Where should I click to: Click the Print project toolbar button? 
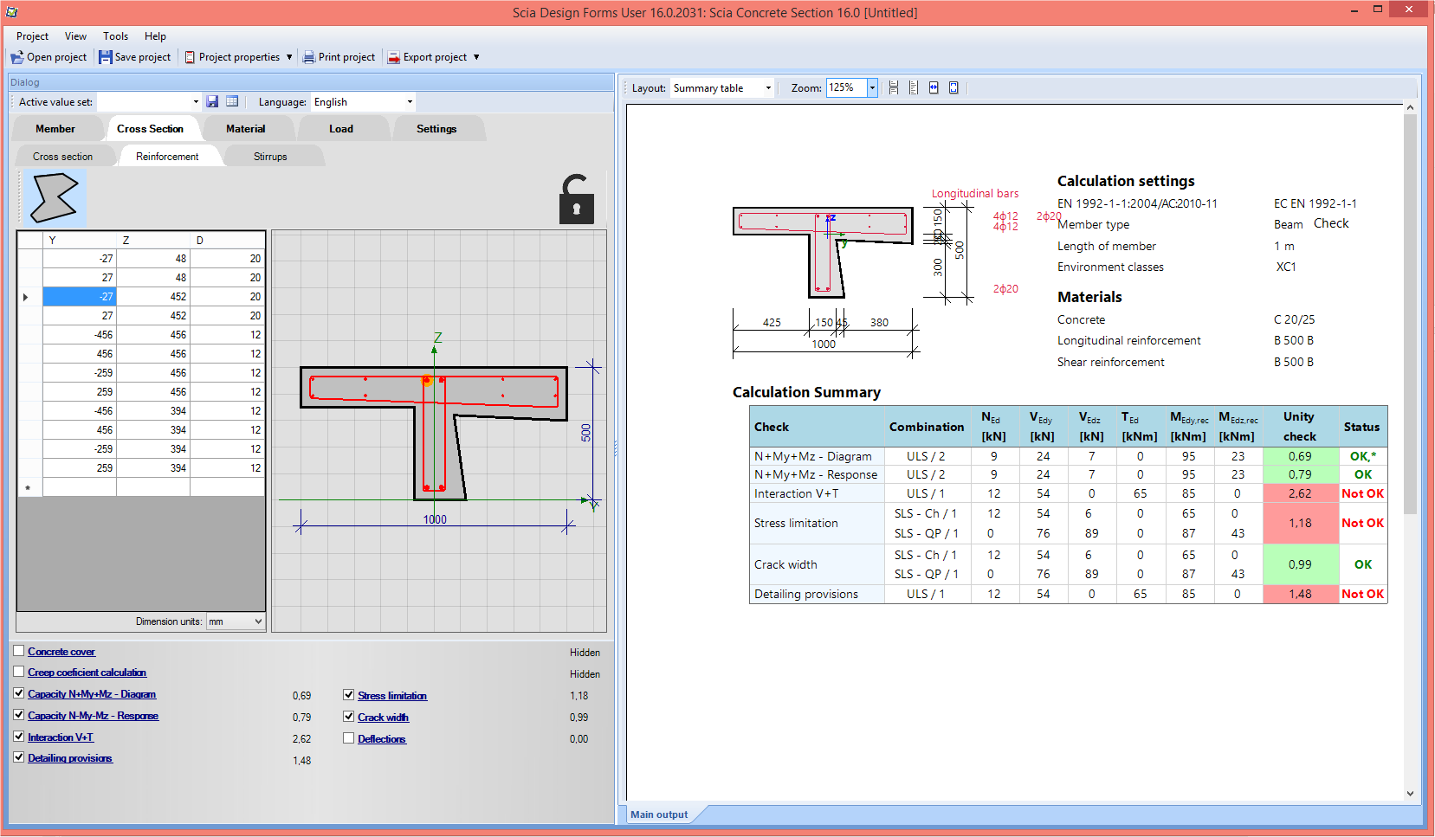coord(339,57)
